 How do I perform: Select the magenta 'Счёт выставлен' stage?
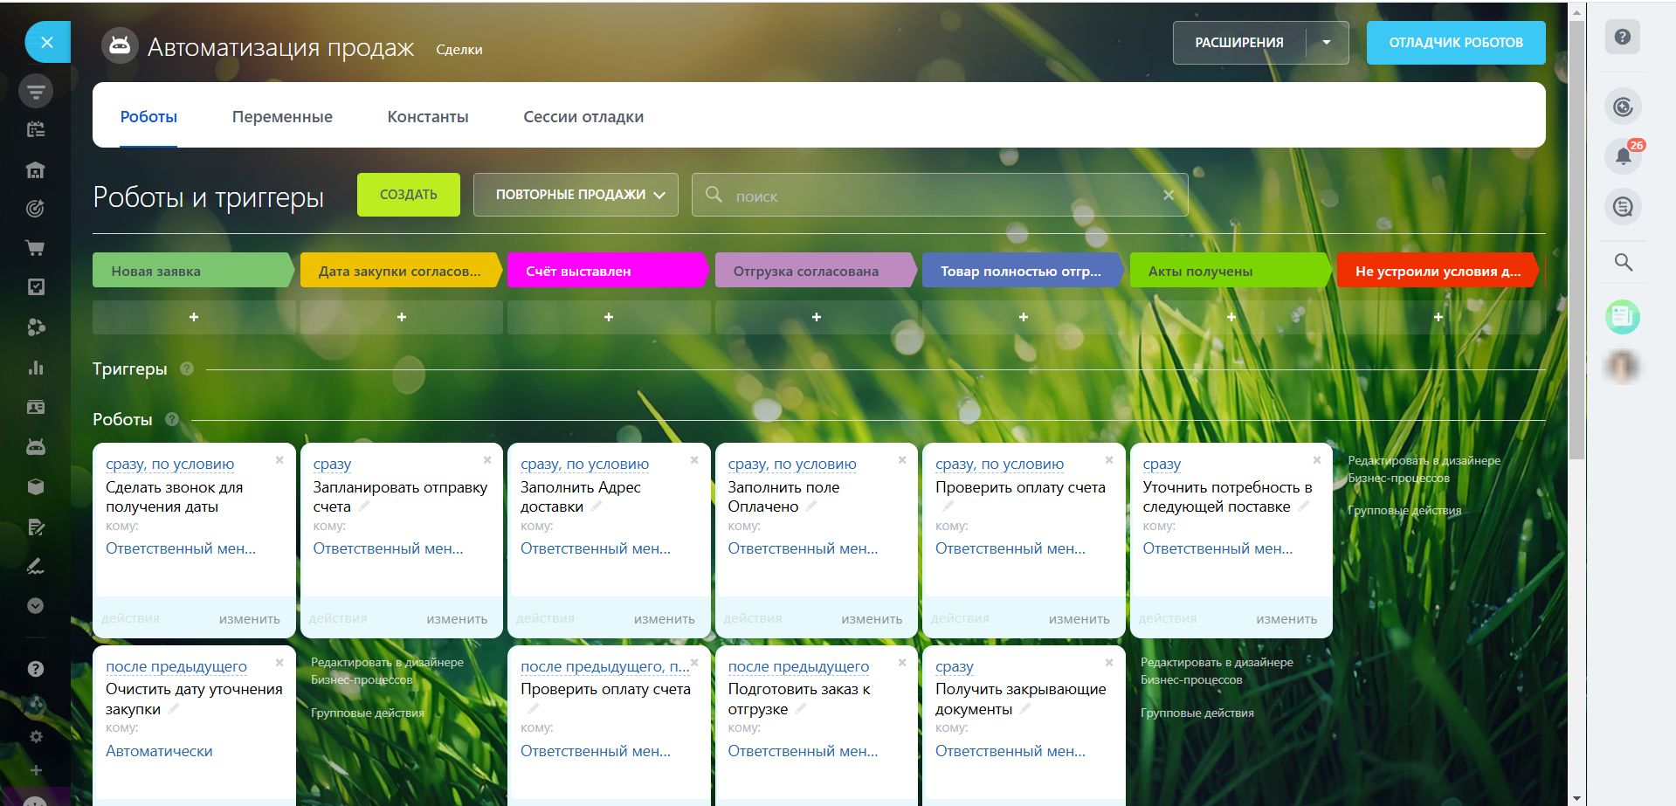click(x=605, y=271)
